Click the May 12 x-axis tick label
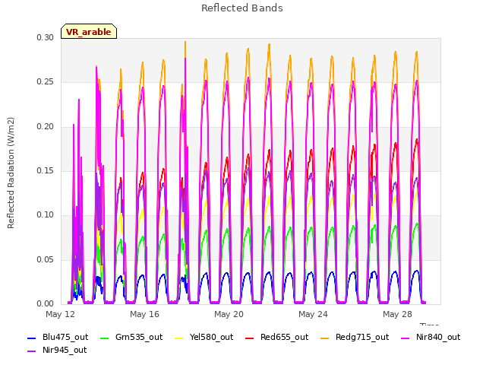The image size is (486, 365). click(x=61, y=314)
